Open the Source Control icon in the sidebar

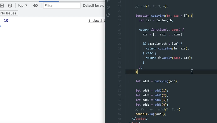108,1
